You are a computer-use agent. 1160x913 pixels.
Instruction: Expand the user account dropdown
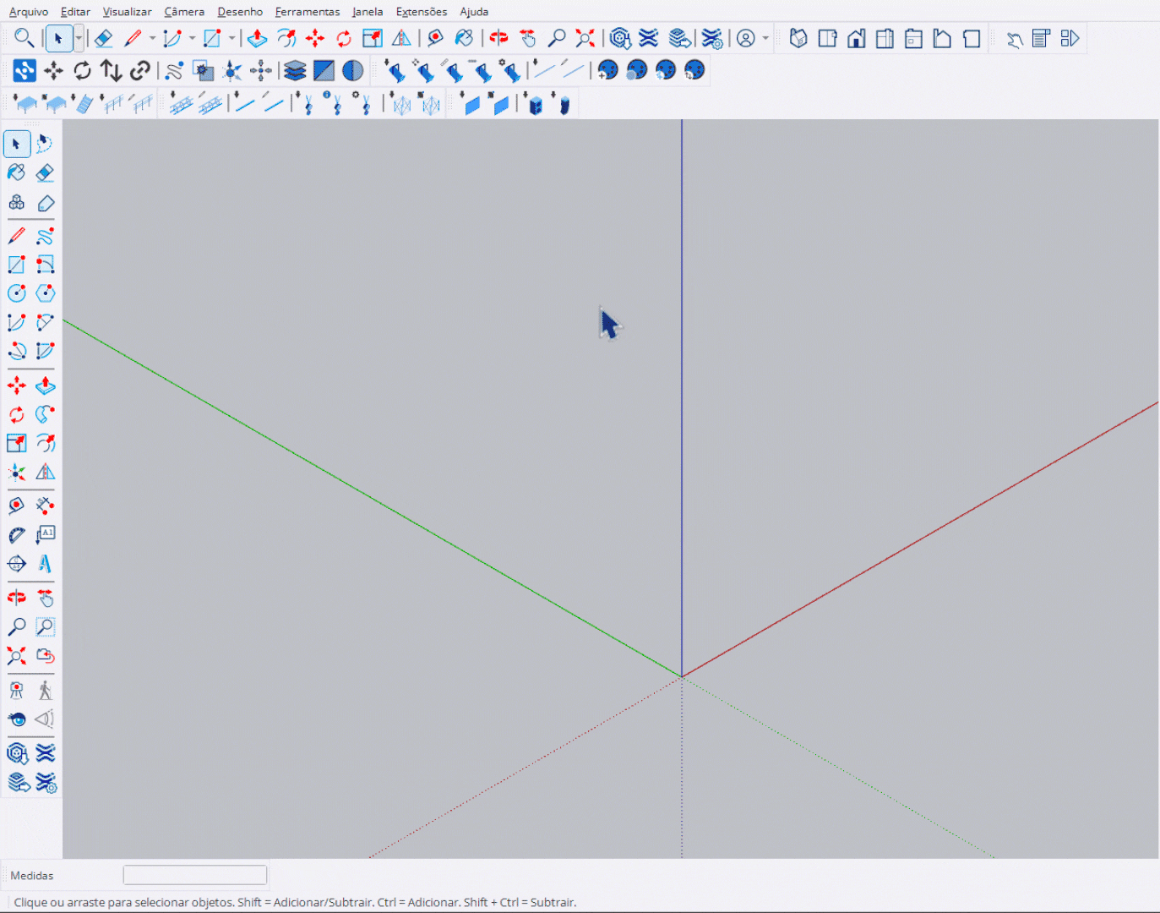click(x=765, y=39)
